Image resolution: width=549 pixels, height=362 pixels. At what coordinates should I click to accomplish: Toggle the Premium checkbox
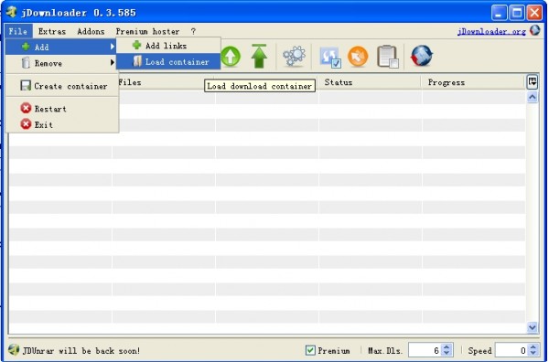point(310,350)
